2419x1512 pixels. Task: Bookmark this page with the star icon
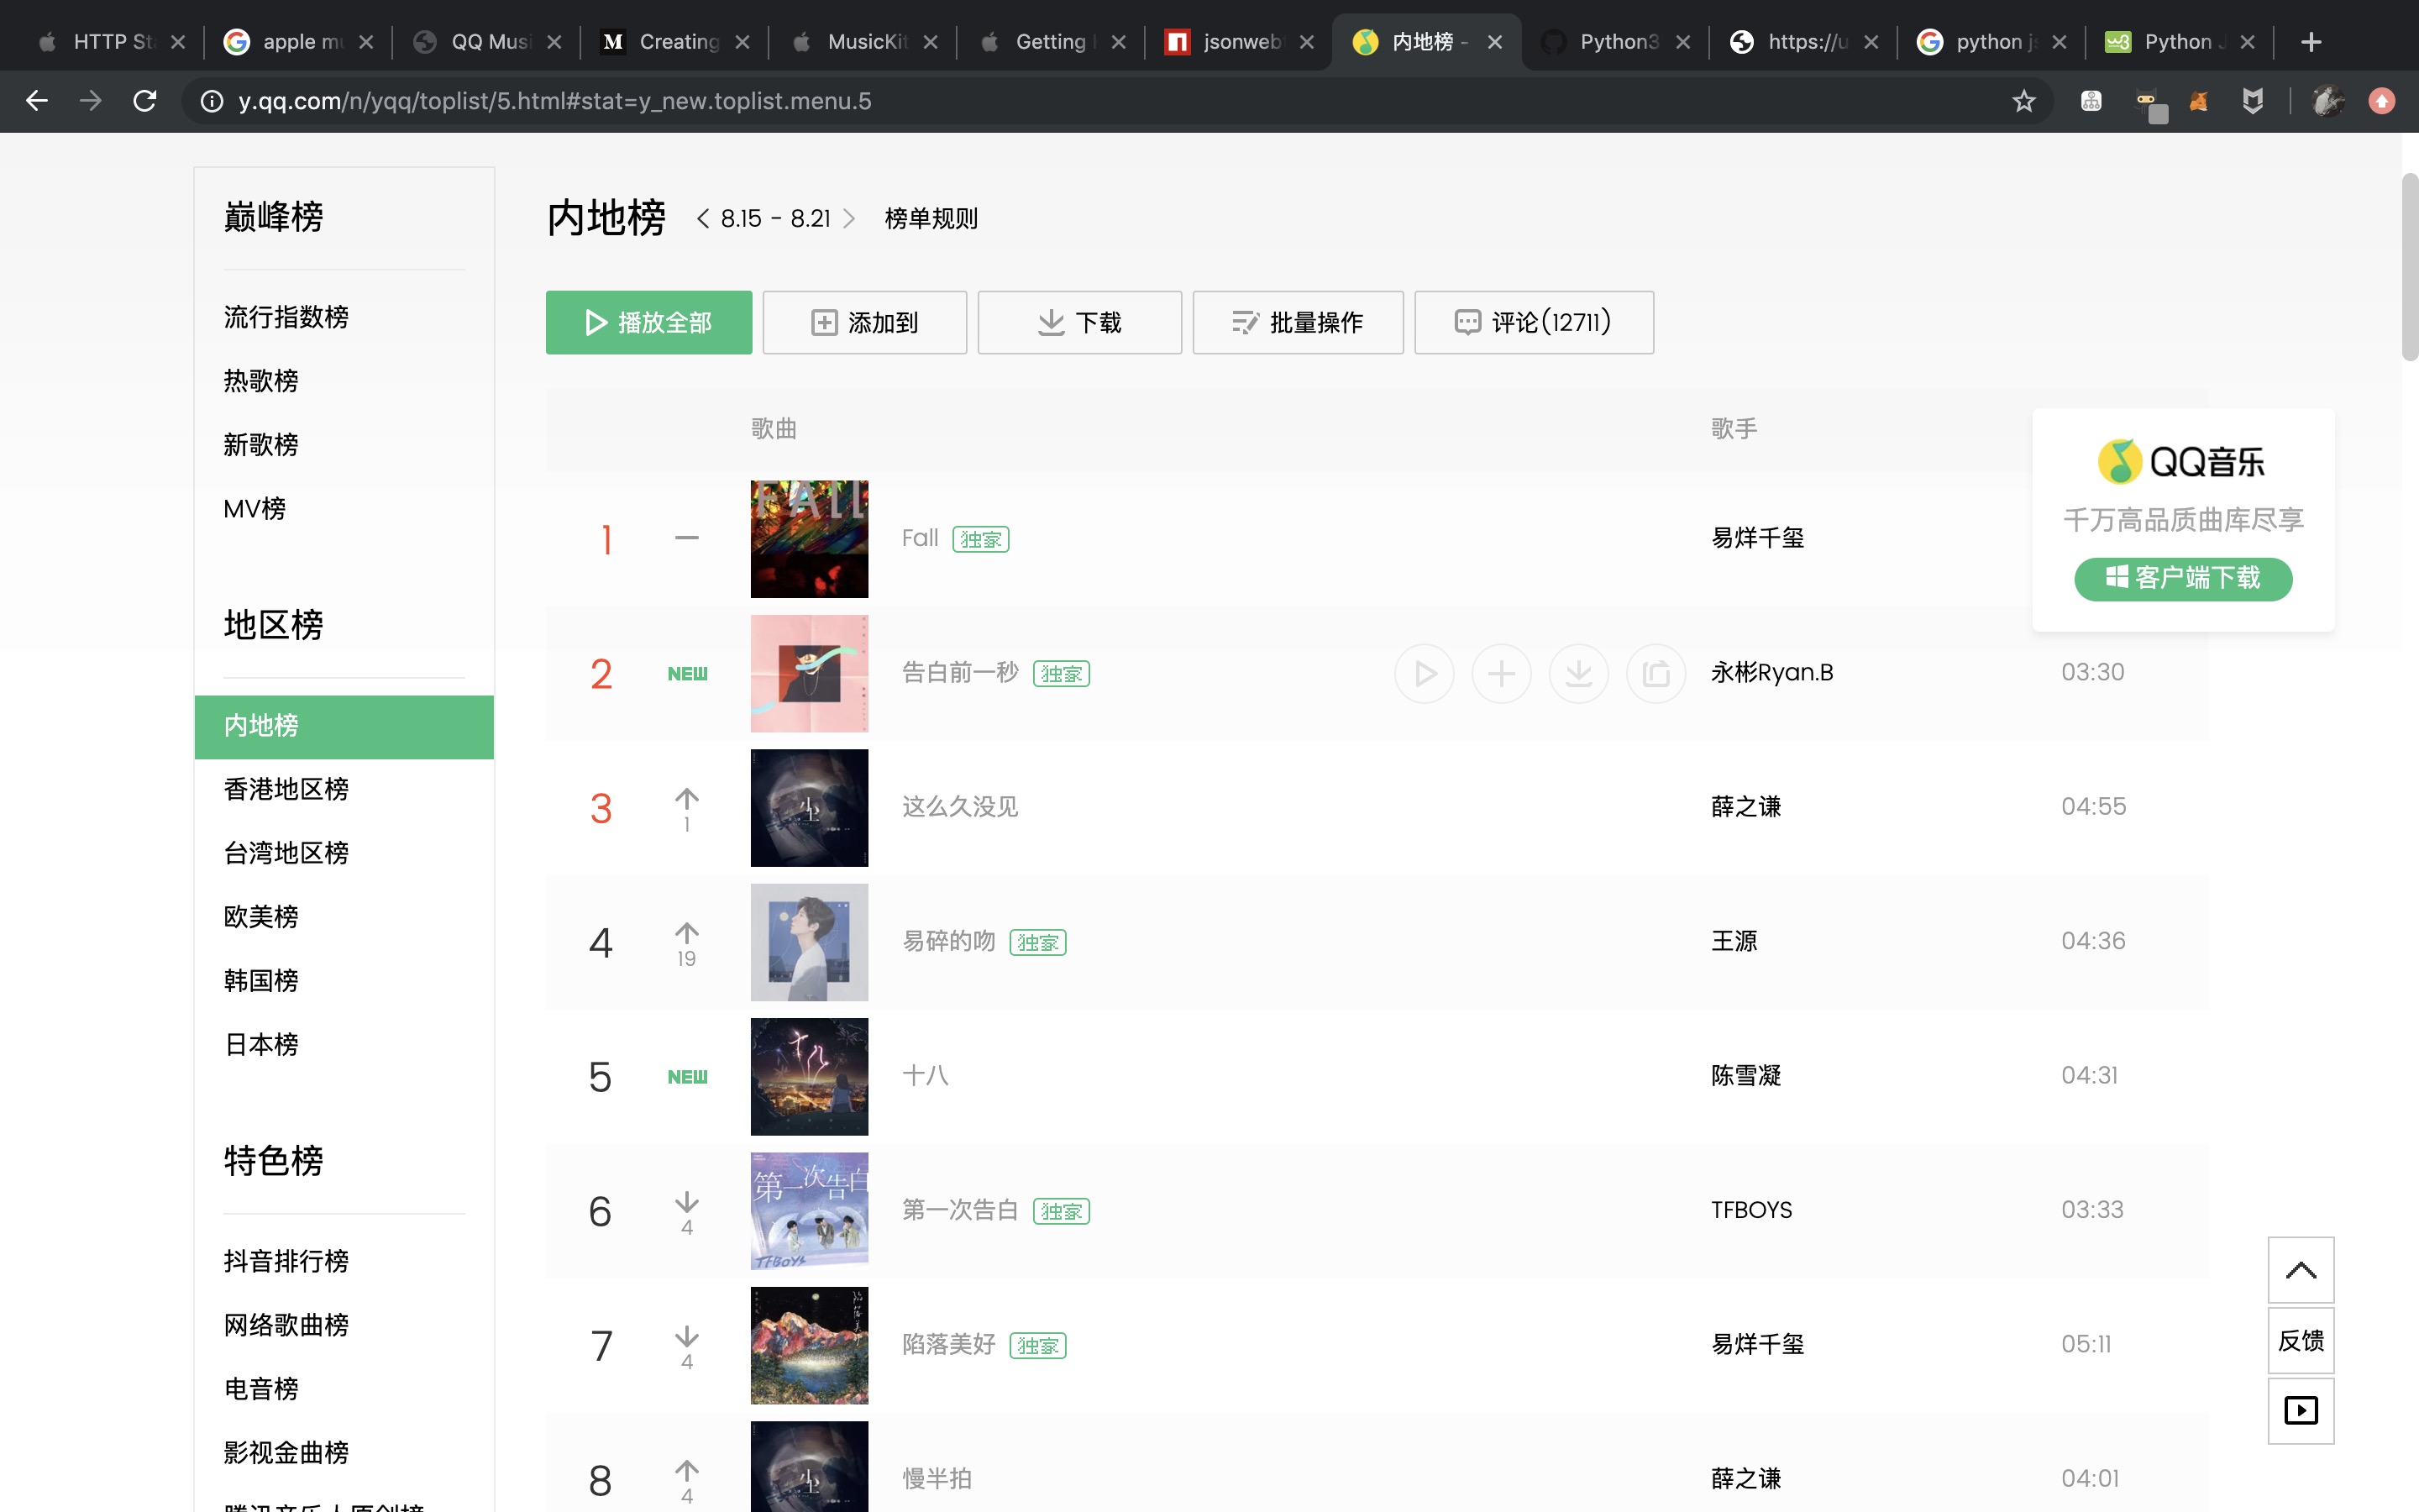coord(2024,101)
